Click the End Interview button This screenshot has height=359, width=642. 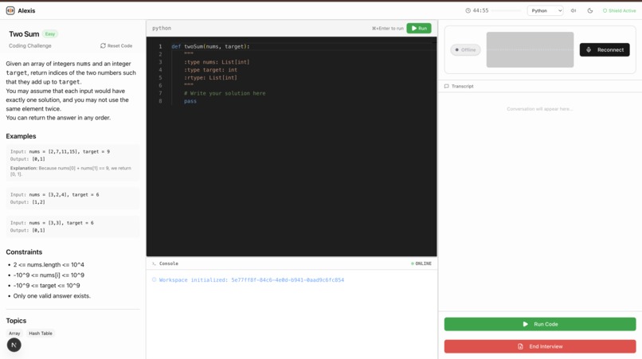point(540,346)
